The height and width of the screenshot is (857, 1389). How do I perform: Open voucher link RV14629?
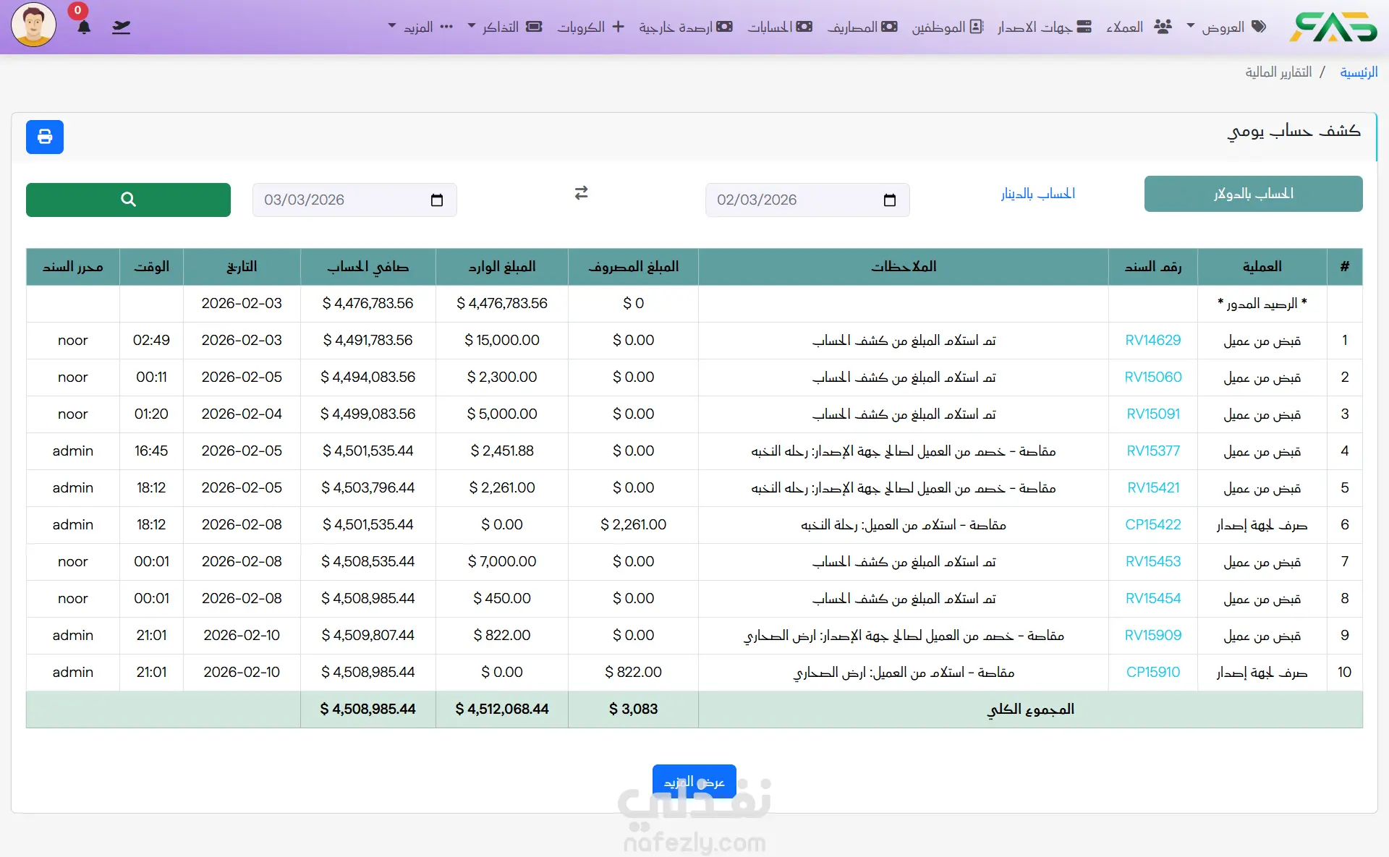coord(1152,341)
